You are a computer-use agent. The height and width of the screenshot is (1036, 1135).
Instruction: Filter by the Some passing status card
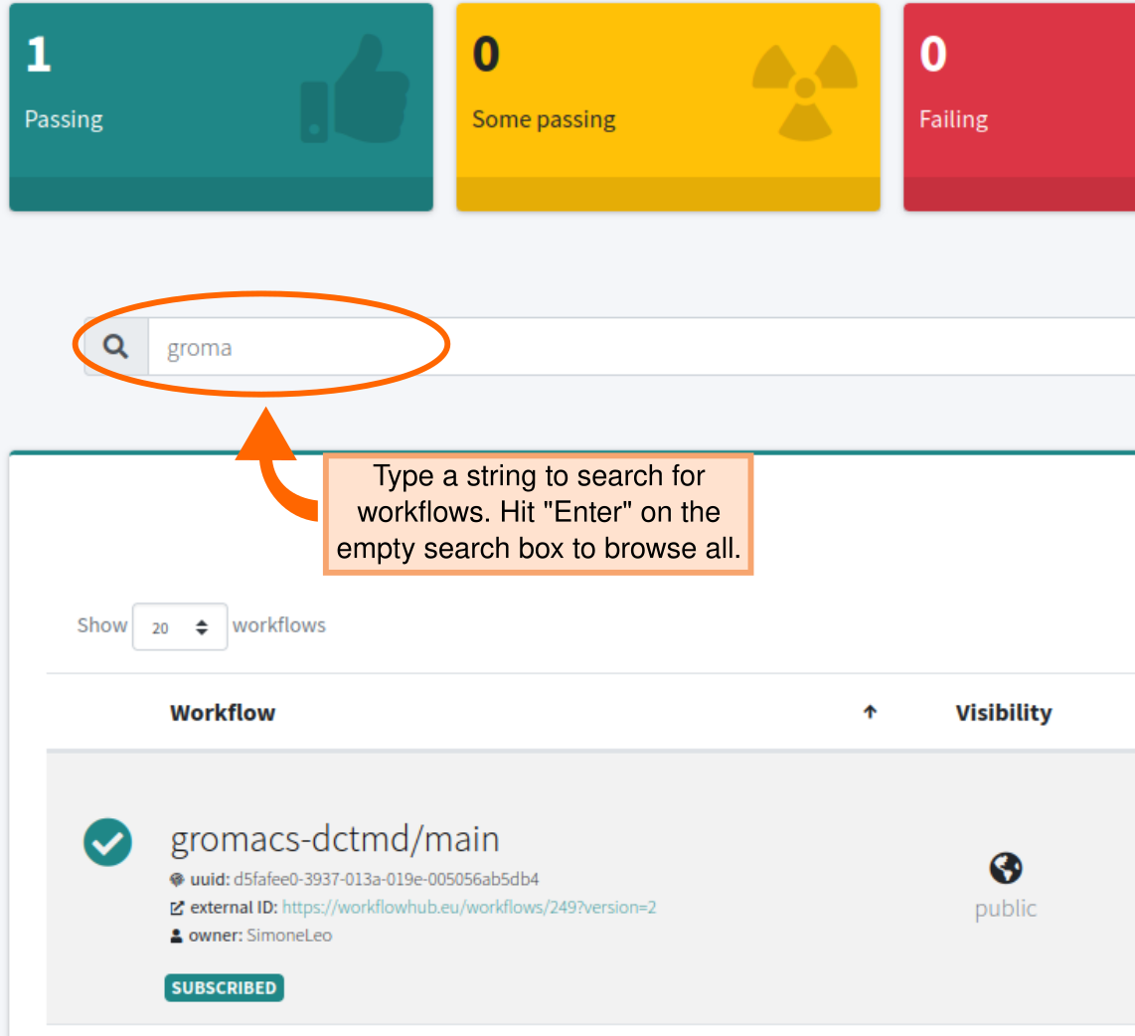[x=667, y=106]
